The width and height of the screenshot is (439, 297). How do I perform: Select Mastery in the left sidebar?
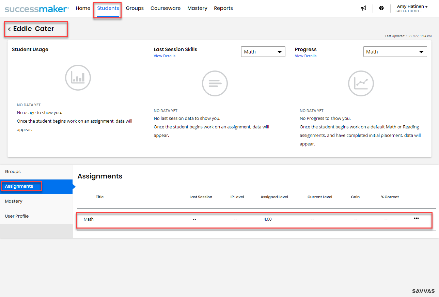coord(14,201)
